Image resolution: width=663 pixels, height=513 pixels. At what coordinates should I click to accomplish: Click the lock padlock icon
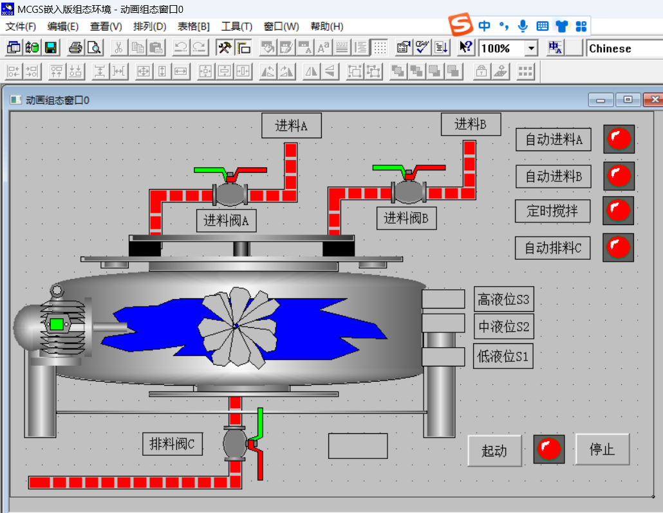pyautogui.click(x=481, y=71)
